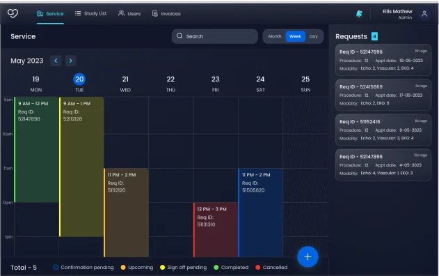Click Cancelled red legend dot

(258, 268)
